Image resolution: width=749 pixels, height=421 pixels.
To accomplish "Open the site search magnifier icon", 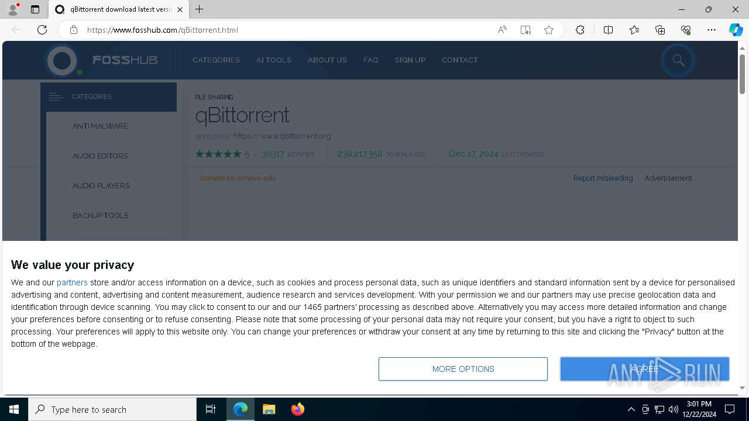I will pyautogui.click(x=678, y=60).
